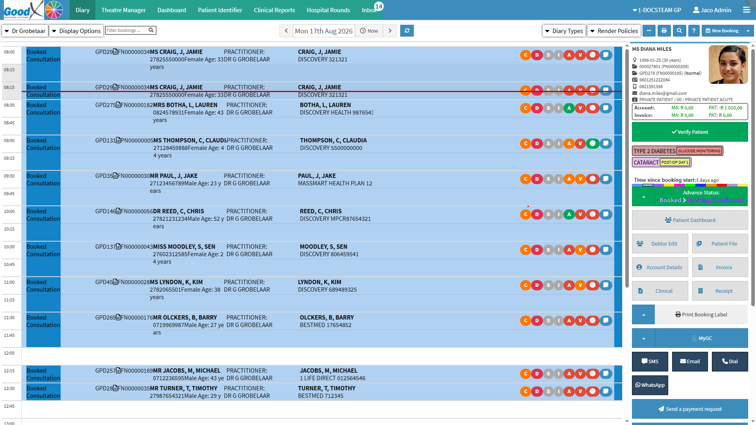Open the more options ellipsis button
This screenshot has width=756, height=425.
[649, 31]
